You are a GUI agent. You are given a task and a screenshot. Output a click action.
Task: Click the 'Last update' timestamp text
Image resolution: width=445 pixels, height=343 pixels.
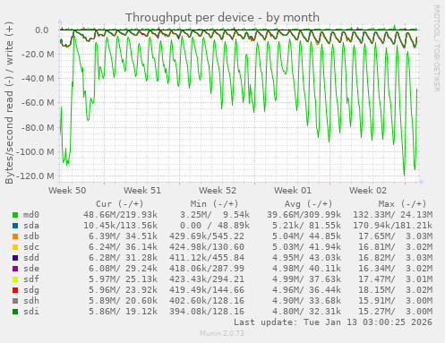coord(333,322)
